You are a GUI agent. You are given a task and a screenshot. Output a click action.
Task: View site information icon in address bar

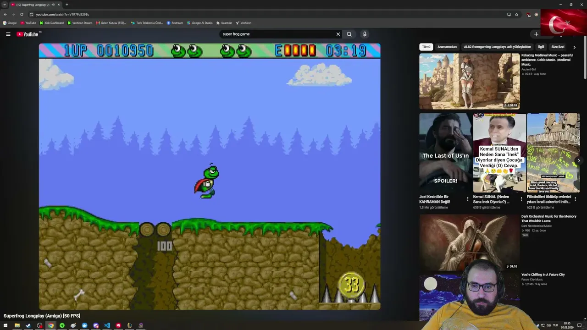[x=32, y=14]
